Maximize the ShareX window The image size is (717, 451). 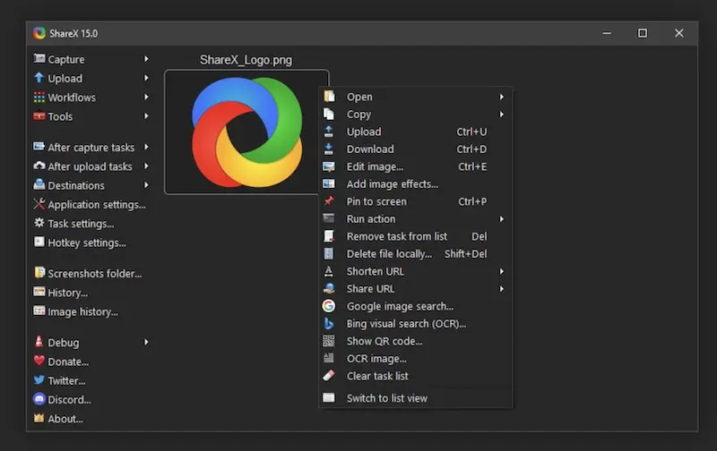(642, 33)
